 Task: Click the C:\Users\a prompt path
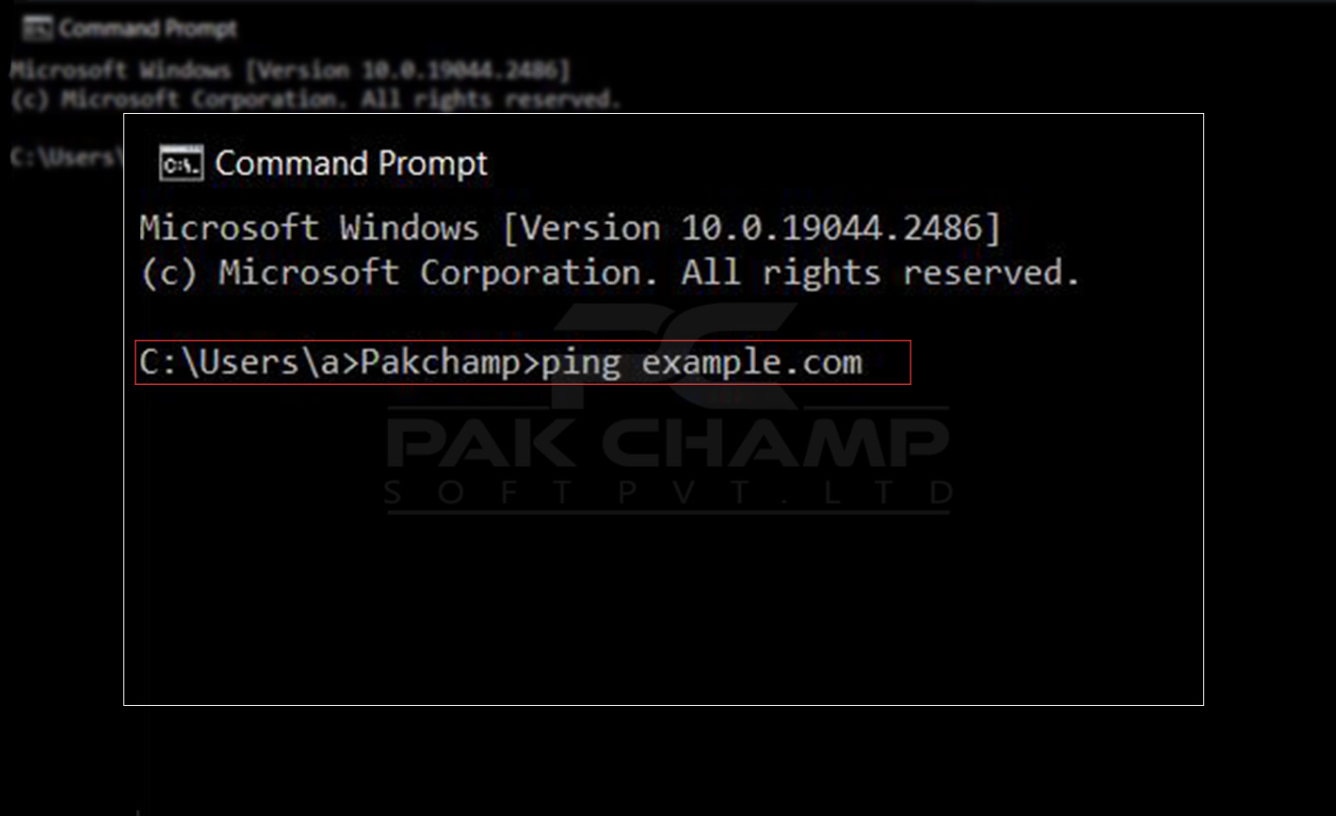click(239, 363)
